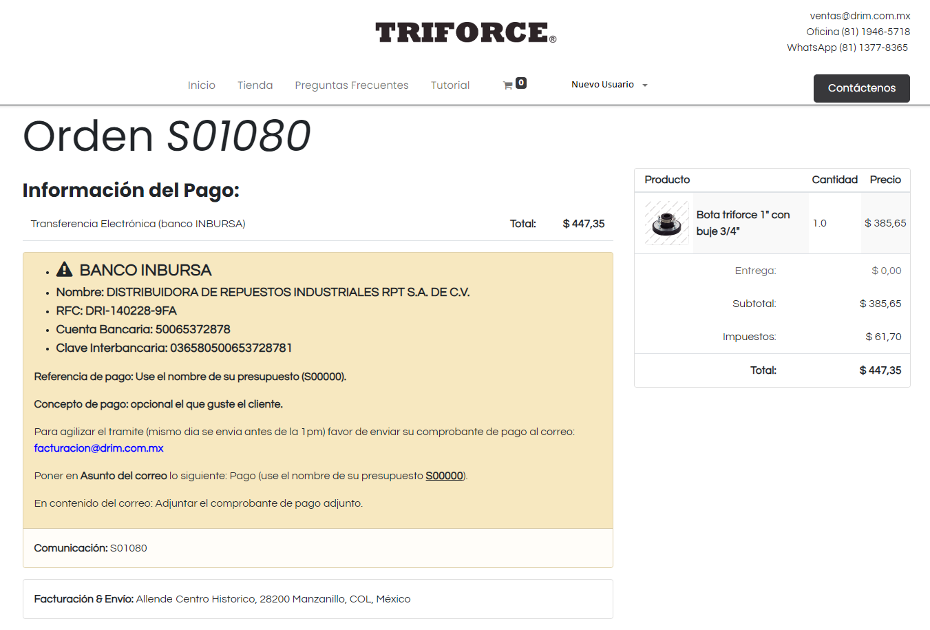
Task: Click the order summary Total $ 447,35 value
Action: click(x=880, y=370)
